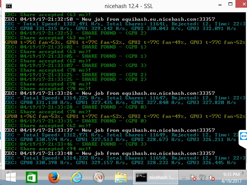Viewport: 247px width, 185px height.
Task: Click GPU0 t=75C fan=53% temperature line
Action: click(x=125, y=42)
